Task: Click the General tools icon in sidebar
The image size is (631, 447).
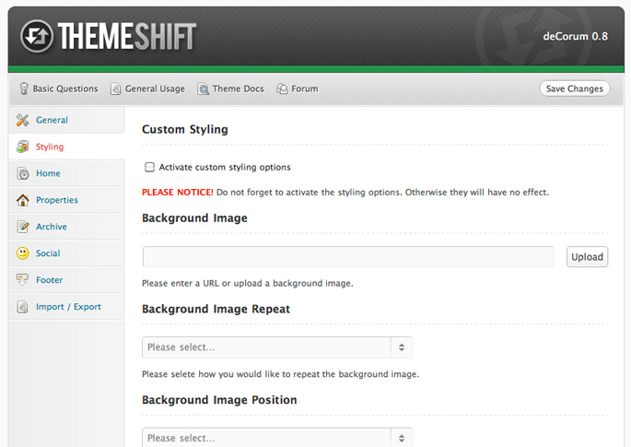Action: pyautogui.click(x=23, y=121)
